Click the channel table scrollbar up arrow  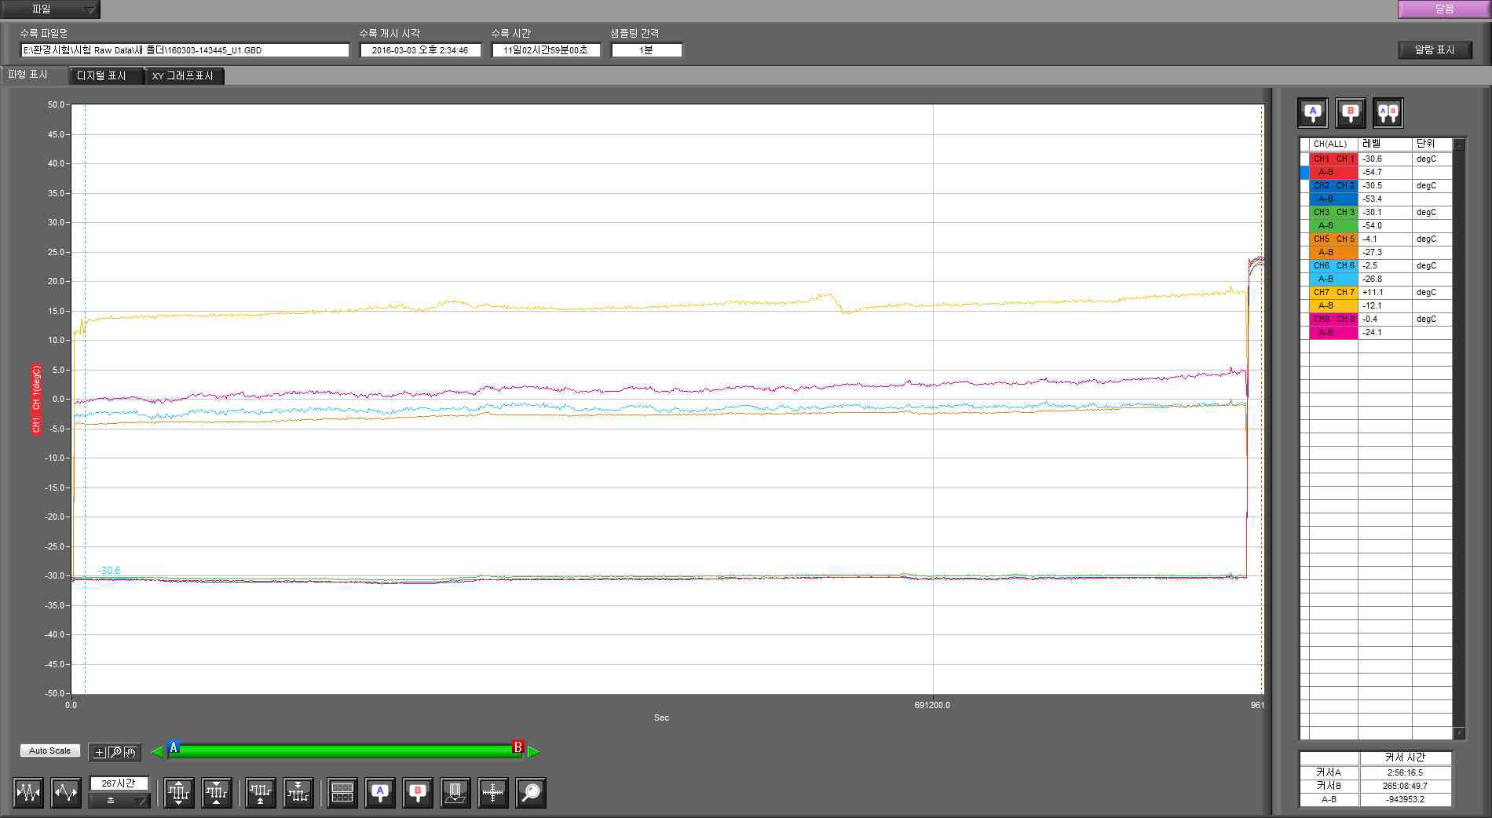pyautogui.click(x=1459, y=144)
